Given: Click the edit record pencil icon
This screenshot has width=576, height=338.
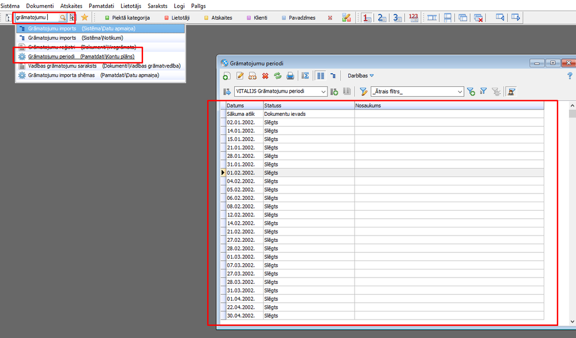Looking at the screenshot, I should 240,76.
